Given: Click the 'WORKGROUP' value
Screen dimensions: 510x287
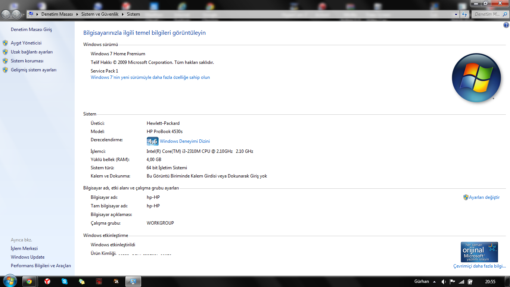Looking at the screenshot, I should click(160, 223).
